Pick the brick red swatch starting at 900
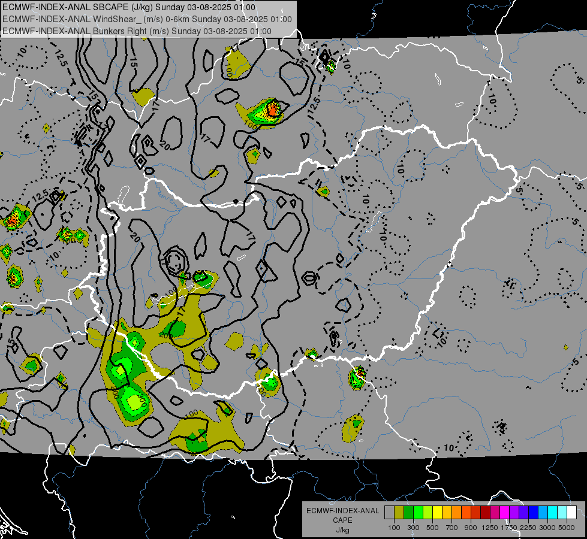587x539 pixels. pyautogui.click(x=476, y=513)
